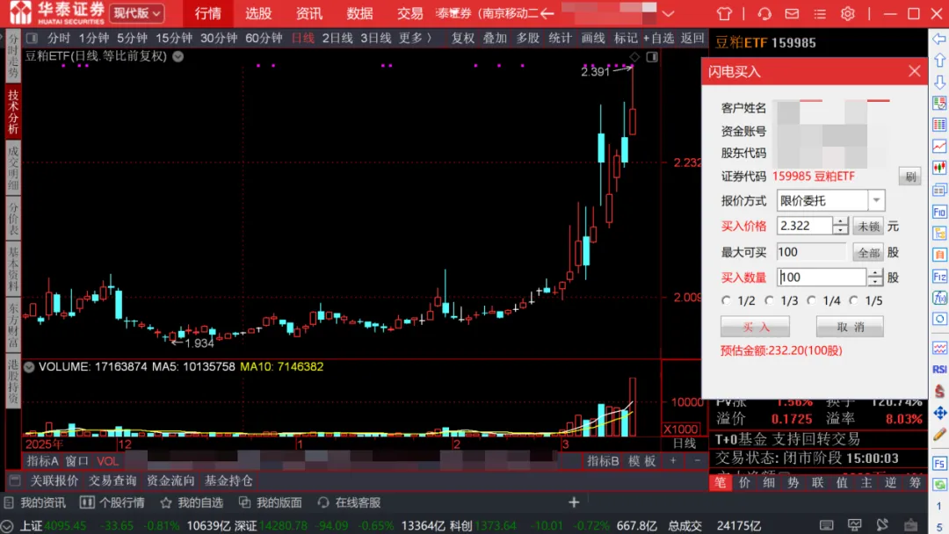Click the +自选 add to watchlist button
The width and height of the screenshot is (949, 534).
658,38
